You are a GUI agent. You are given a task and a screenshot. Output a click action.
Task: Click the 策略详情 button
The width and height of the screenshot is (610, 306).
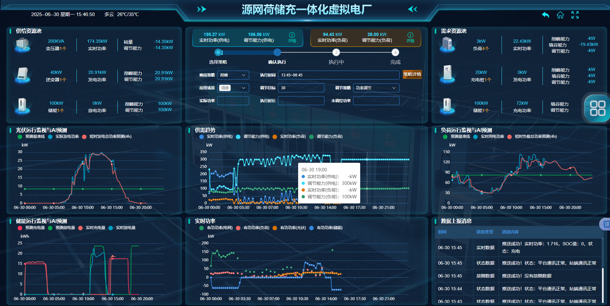tap(412, 74)
